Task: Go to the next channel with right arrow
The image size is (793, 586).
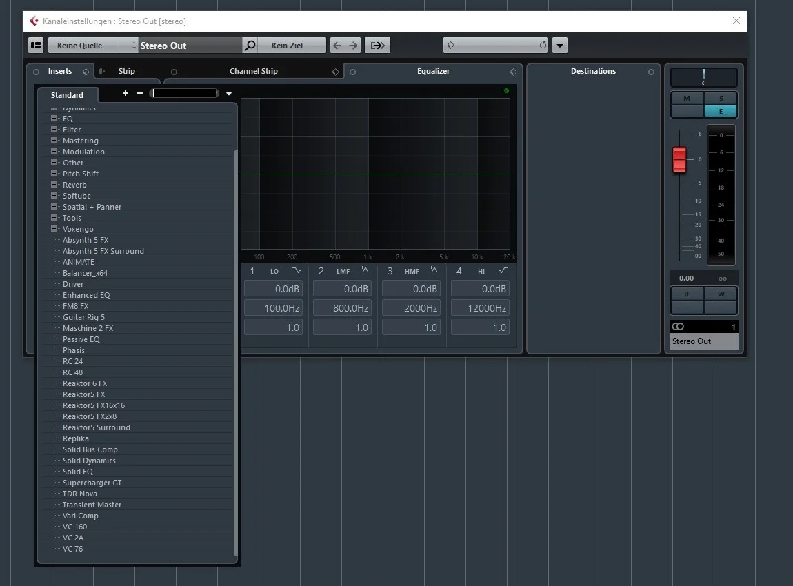Action: pos(353,45)
